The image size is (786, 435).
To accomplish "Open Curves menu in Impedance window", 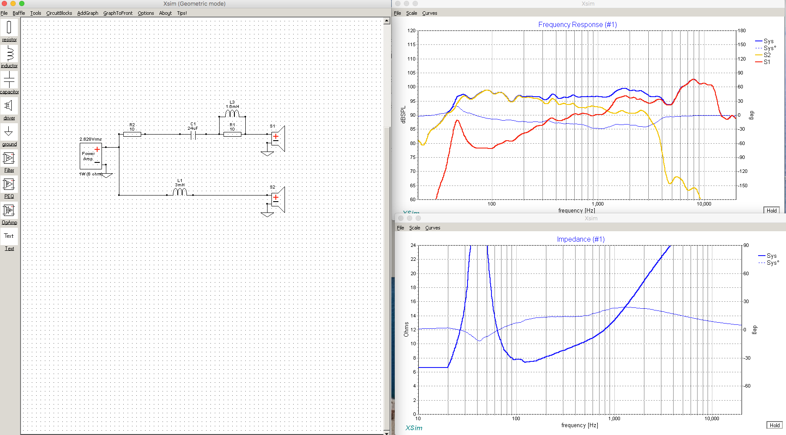I will click(433, 228).
